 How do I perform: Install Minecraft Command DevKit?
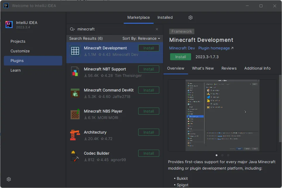click(x=148, y=90)
